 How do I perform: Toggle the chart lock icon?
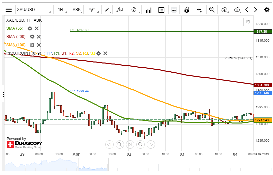point(187,10)
